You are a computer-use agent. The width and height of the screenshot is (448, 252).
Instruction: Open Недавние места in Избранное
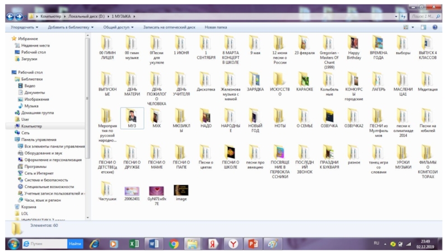pos(32,45)
